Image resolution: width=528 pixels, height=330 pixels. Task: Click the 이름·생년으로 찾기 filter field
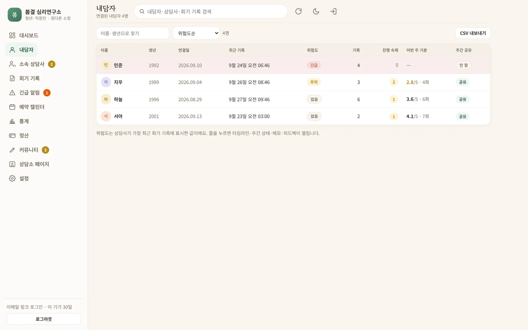[x=133, y=33]
